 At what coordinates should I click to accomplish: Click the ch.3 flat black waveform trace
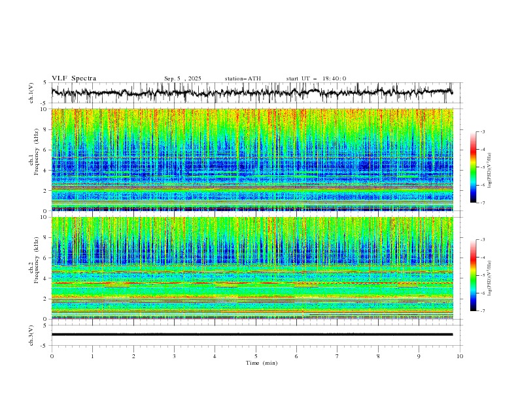(252, 335)
